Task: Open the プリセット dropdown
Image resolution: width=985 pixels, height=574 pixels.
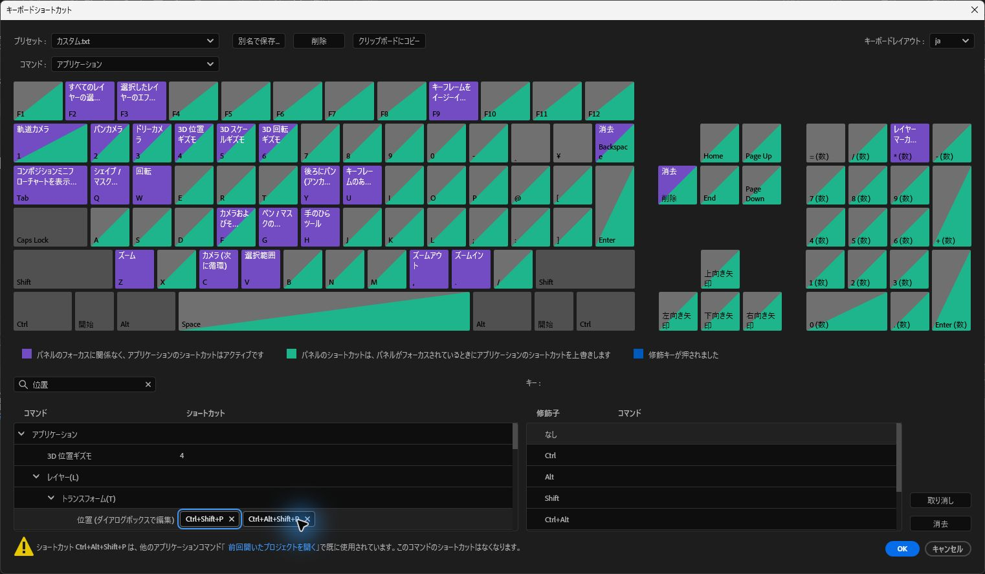Action: click(135, 41)
